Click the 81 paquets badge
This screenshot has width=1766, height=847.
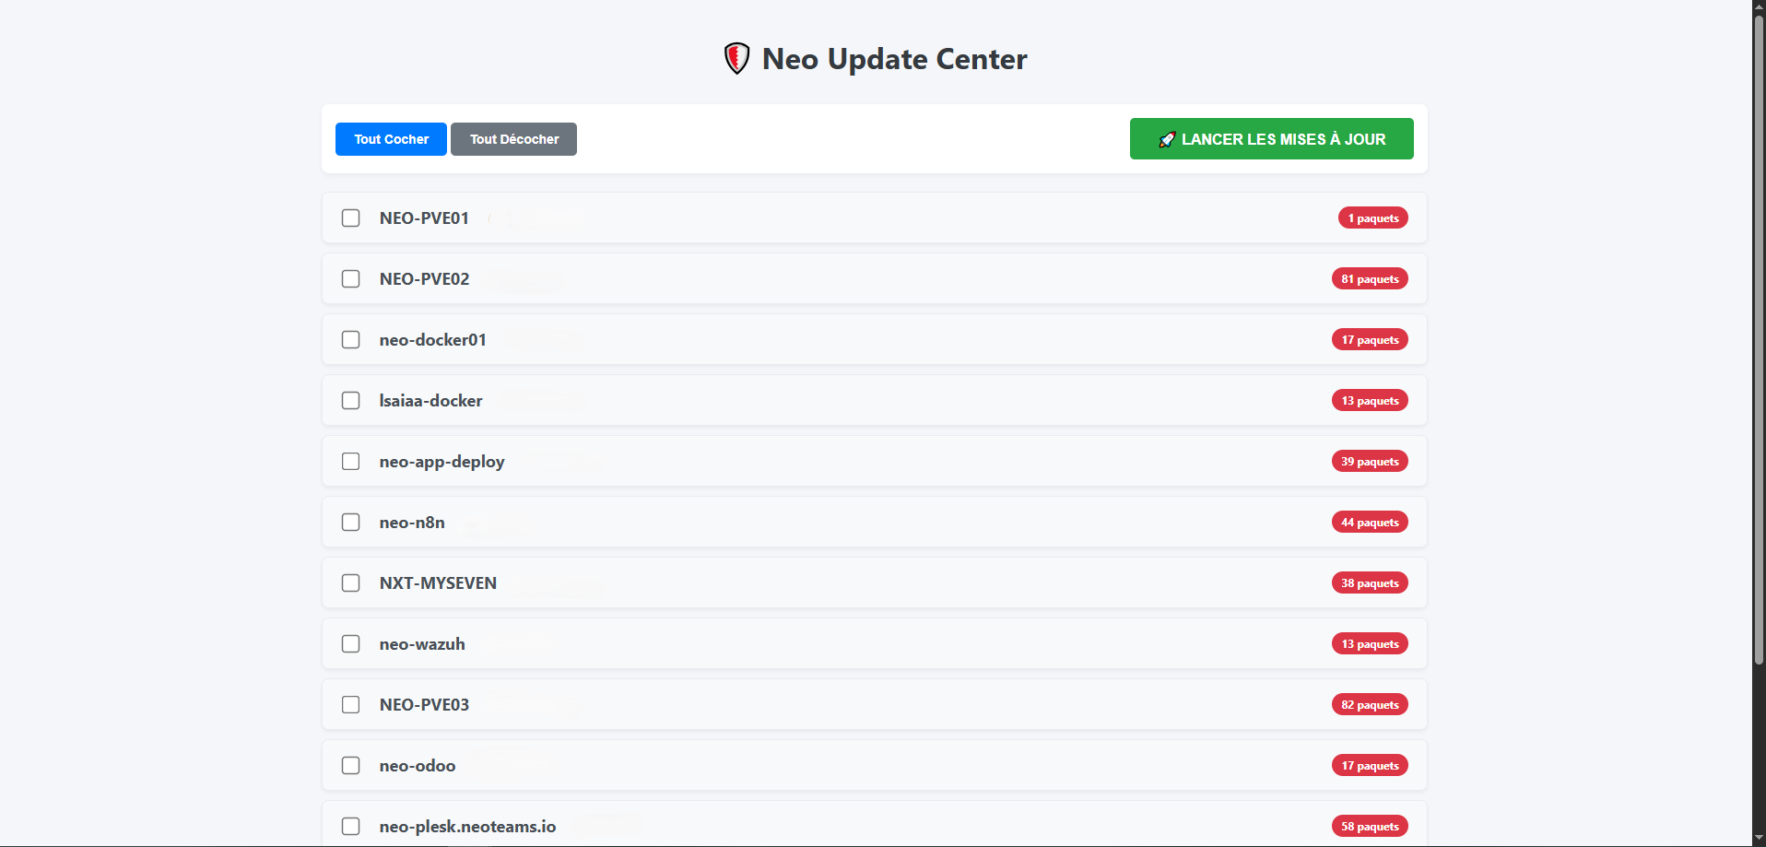tap(1370, 279)
